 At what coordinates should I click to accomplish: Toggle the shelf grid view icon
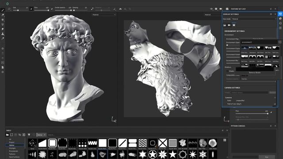(225, 140)
